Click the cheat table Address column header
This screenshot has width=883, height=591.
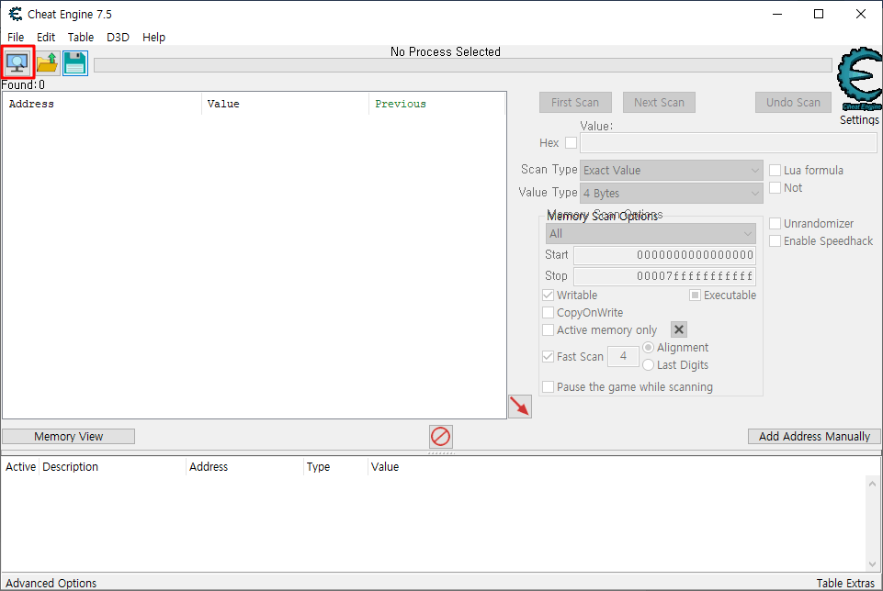click(x=244, y=467)
